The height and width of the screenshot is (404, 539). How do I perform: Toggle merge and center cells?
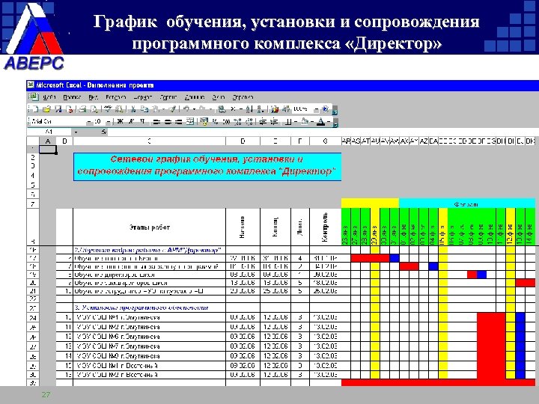click(190, 122)
